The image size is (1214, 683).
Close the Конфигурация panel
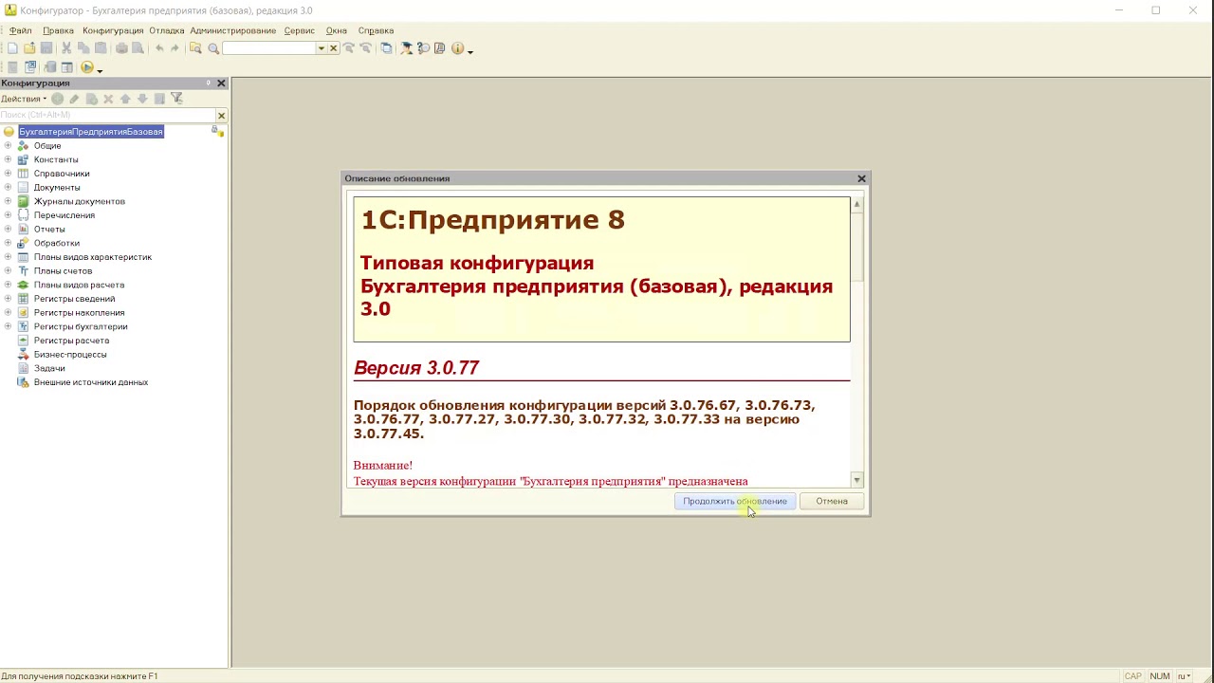click(221, 83)
